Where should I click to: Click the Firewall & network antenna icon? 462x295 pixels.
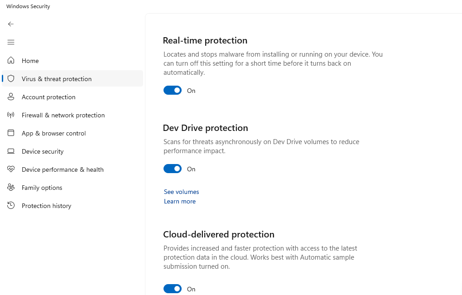(11, 115)
